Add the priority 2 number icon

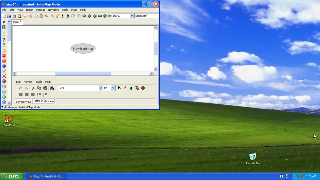click(4, 86)
